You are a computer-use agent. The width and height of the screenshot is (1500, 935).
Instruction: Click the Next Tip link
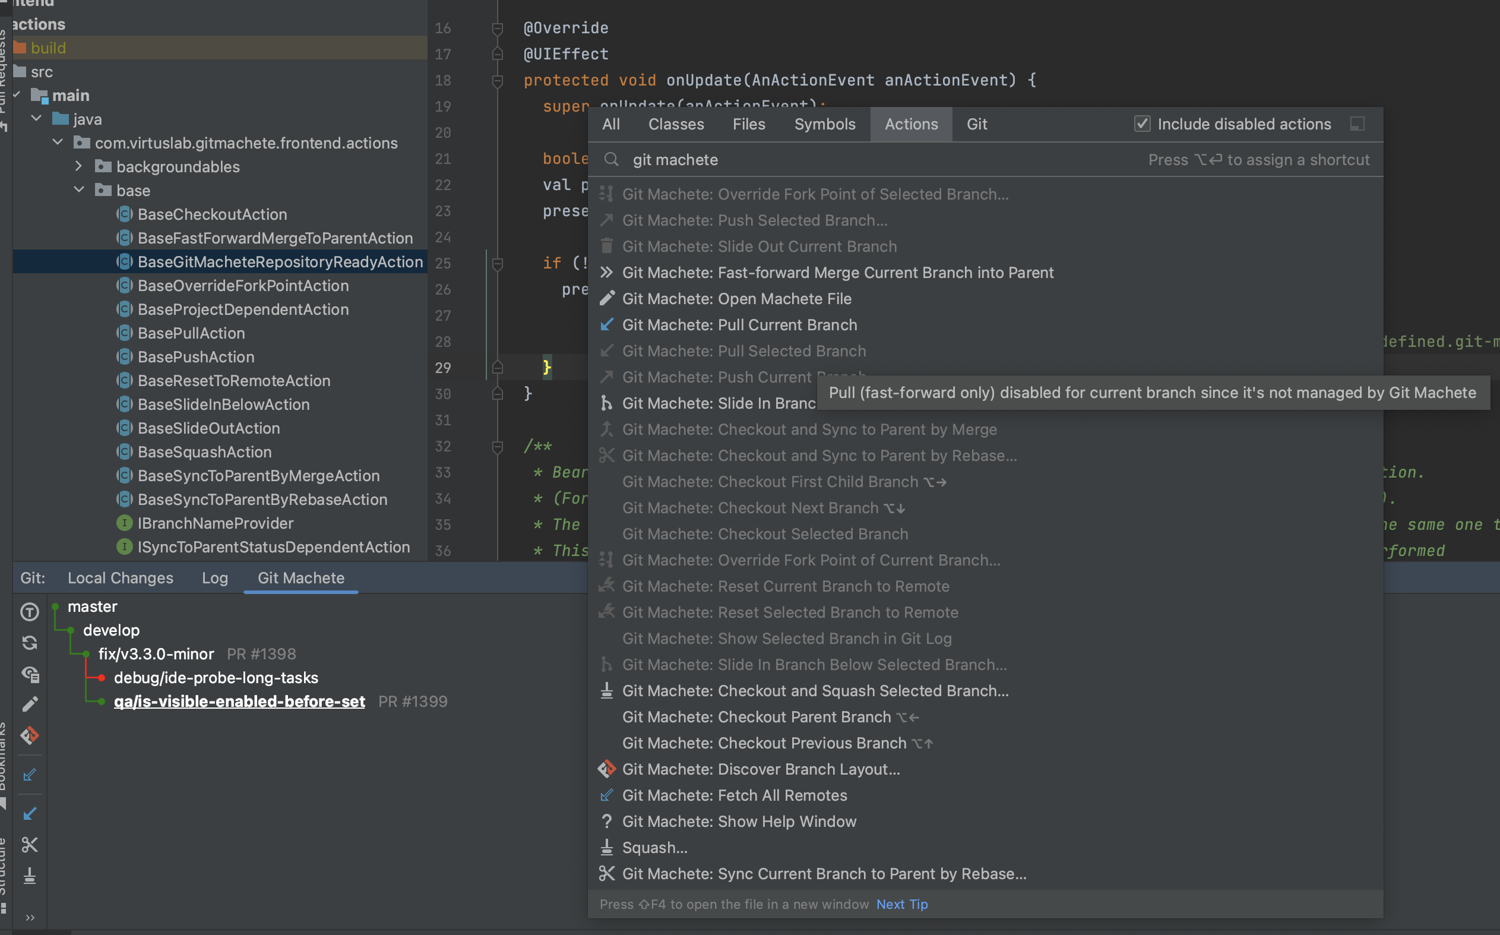[x=902, y=904]
